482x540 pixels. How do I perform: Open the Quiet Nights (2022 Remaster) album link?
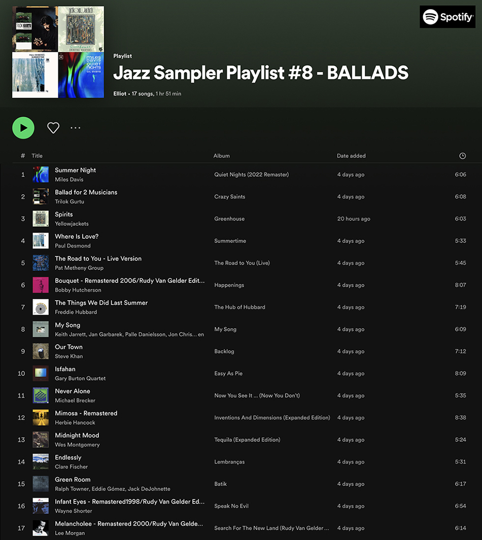pos(252,174)
